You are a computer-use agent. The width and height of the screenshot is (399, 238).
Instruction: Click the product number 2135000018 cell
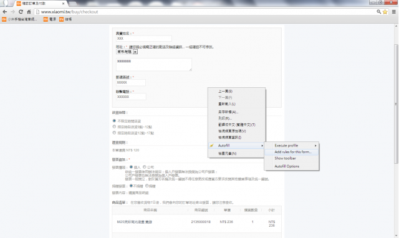click(x=201, y=222)
